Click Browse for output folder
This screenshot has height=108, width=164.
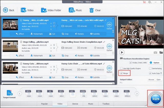pyautogui.click(x=151, y=80)
